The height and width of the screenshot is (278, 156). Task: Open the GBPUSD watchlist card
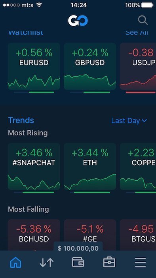pyautogui.click(x=90, y=66)
